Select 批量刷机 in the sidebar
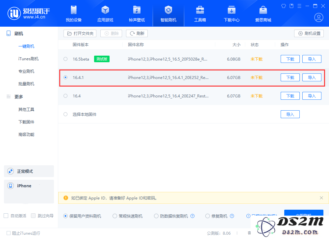The width and height of the screenshot is (329, 238). point(26,84)
